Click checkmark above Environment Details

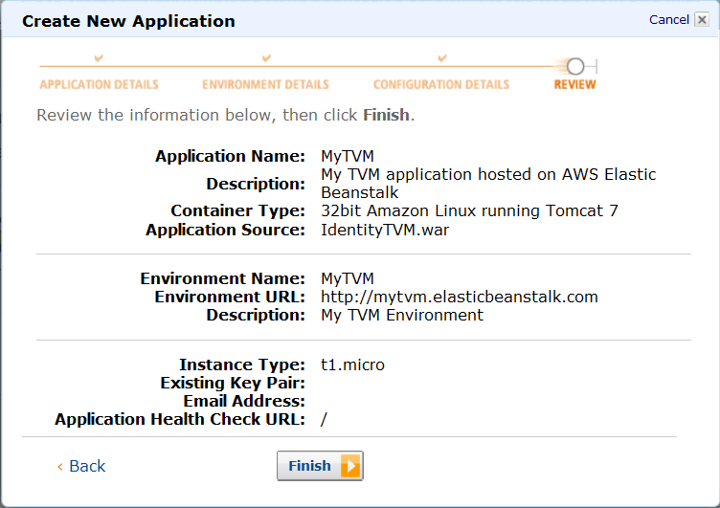click(266, 58)
